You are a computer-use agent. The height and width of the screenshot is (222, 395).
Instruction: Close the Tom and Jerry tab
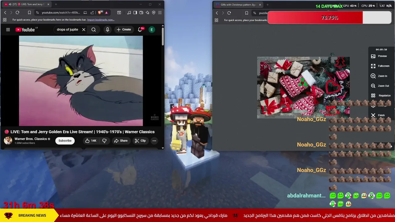(x=48, y=4)
